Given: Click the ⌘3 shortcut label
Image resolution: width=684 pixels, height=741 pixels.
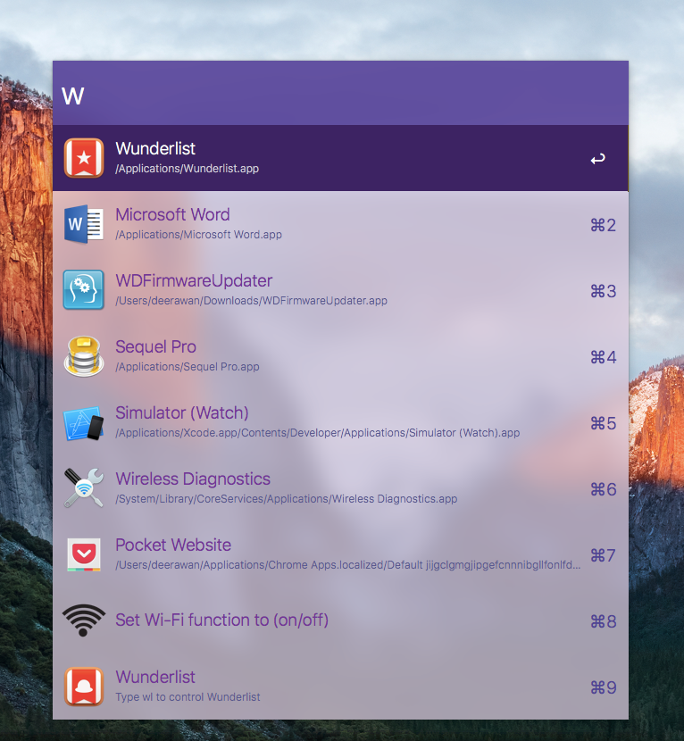Looking at the screenshot, I should (603, 291).
